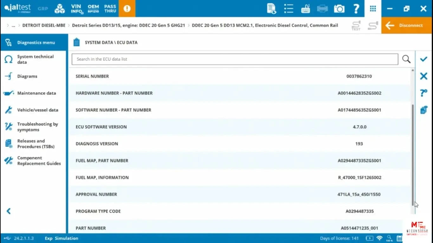Image resolution: width=433 pixels, height=243 pixels.
Task: Open the cubes modules icon
Action: pyautogui.click(x=60, y=9)
